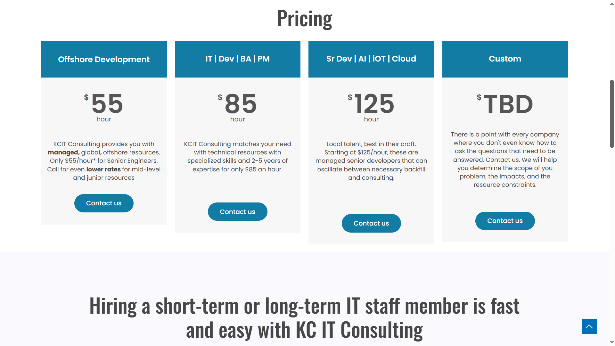Select the IT | Dev | BA | PM header

[x=237, y=59]
